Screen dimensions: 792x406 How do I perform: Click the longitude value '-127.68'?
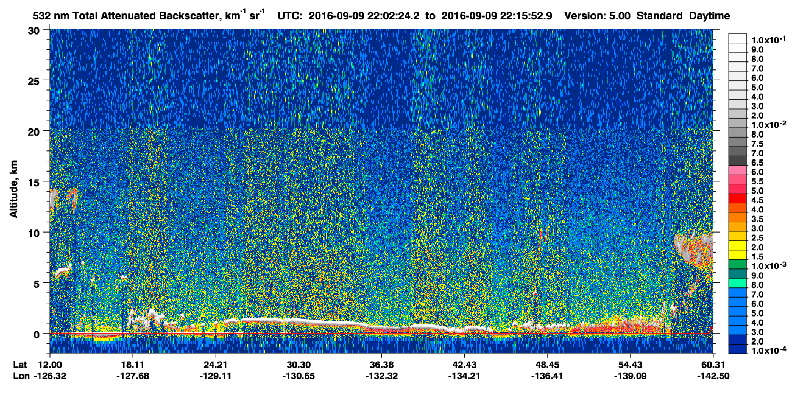[133, 376]
